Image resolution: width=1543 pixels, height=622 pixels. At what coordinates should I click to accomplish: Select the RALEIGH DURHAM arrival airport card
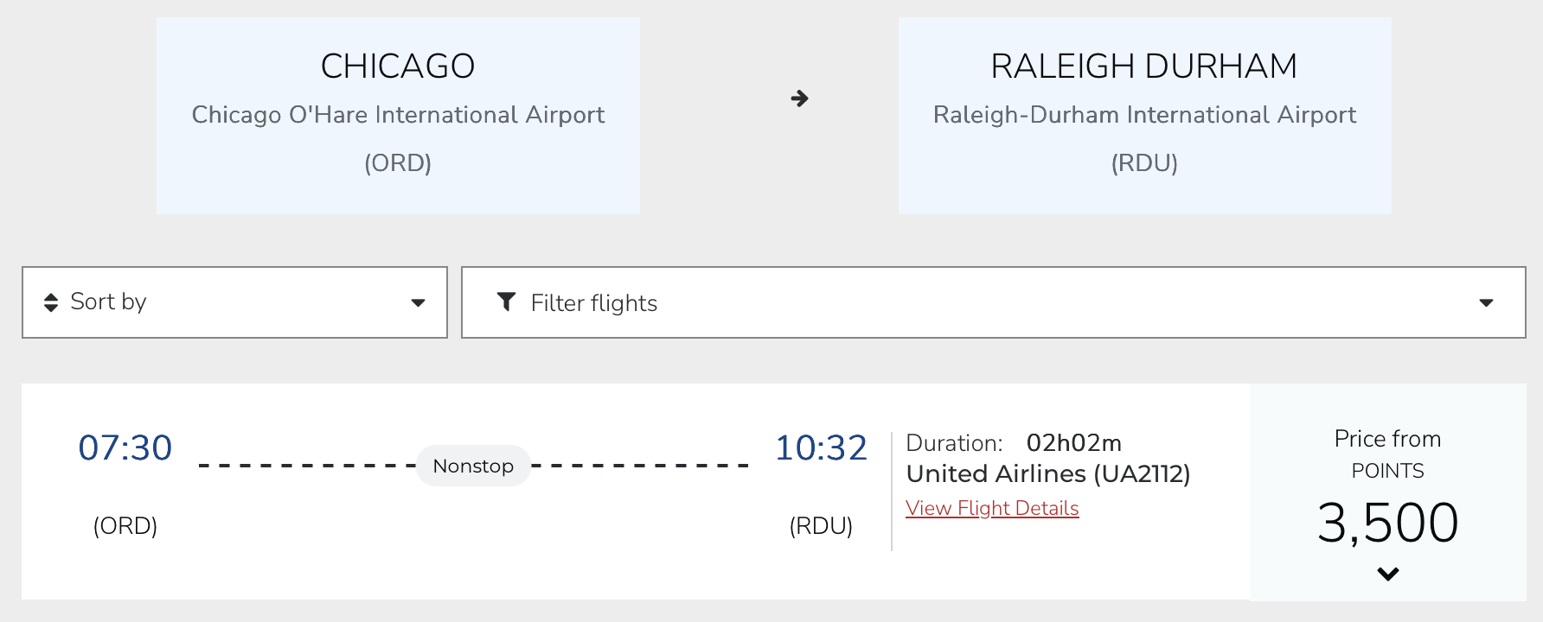click(x=1144, y=114)
